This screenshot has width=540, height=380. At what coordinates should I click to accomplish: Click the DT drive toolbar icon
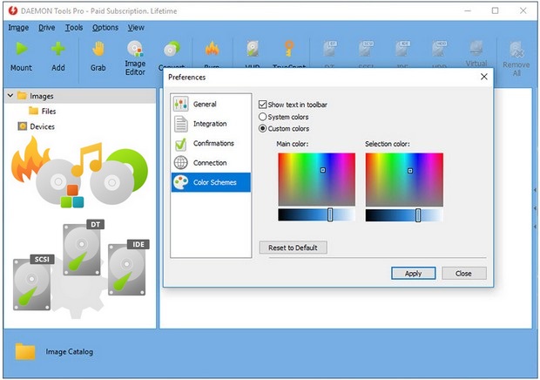(x=329, y=49)
